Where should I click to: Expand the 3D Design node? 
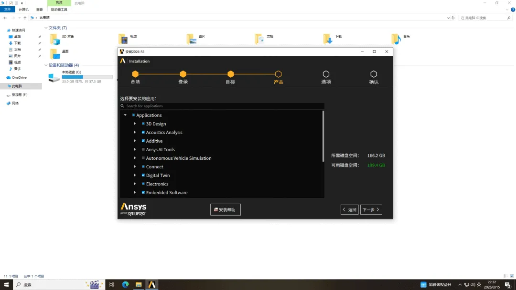pos(135,124)
